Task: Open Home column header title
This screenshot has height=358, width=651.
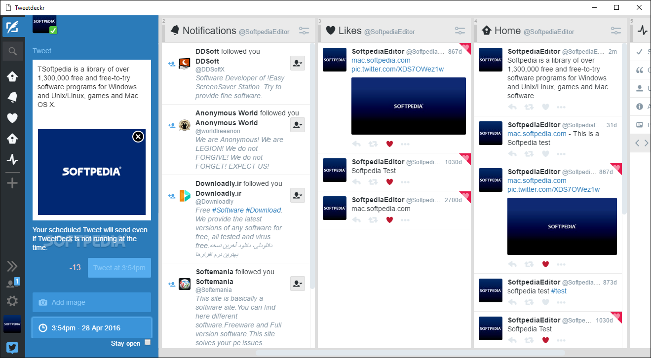Action: pyautogui.click(x=507, y=31)
